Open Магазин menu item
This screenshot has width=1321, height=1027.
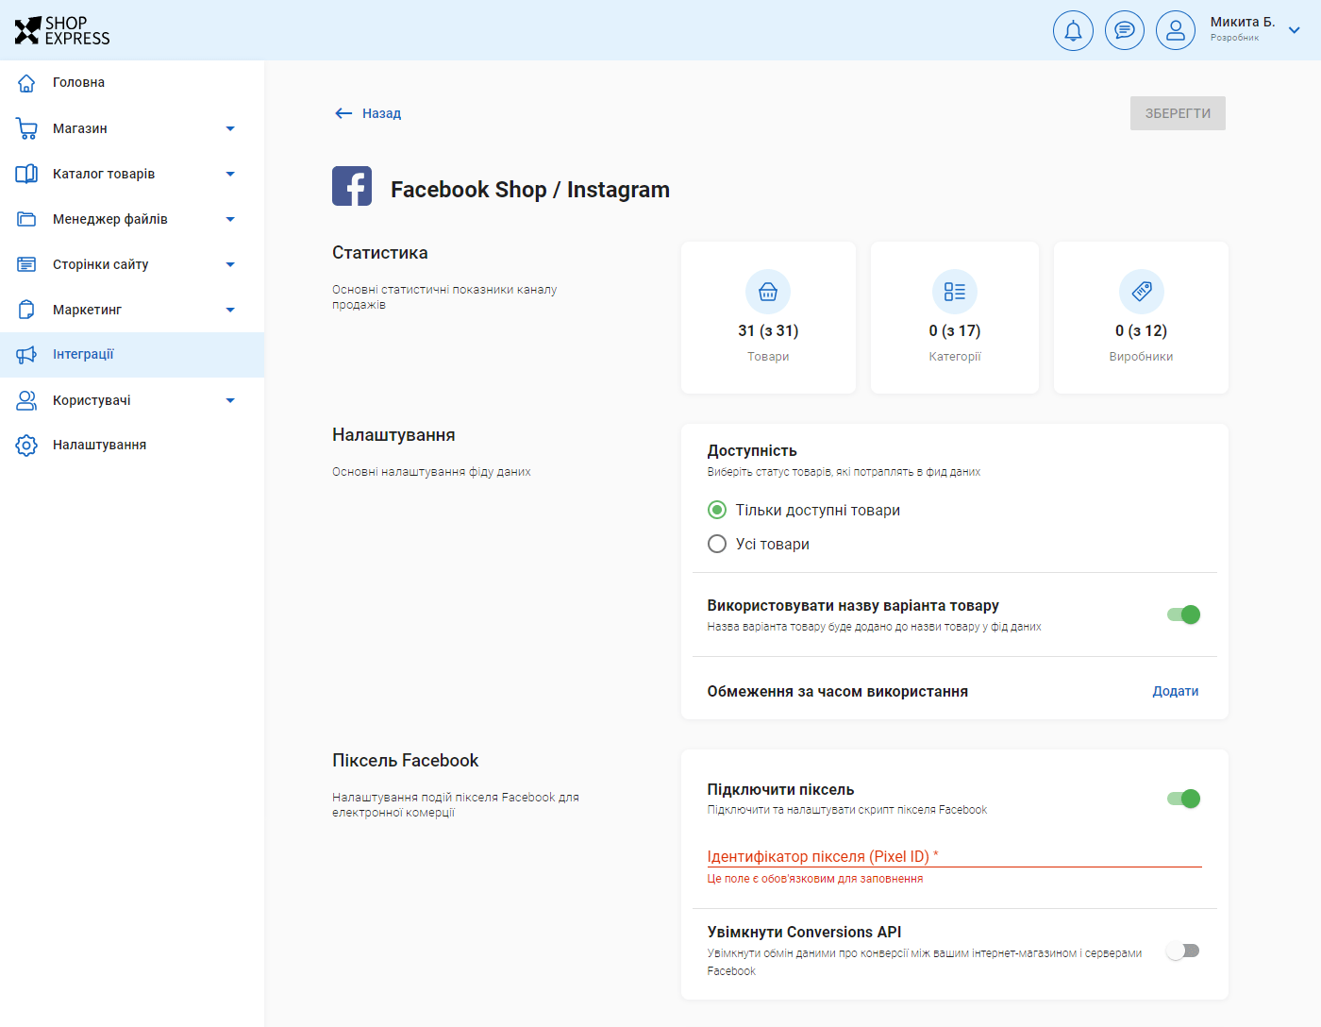(x=132, y=128)
